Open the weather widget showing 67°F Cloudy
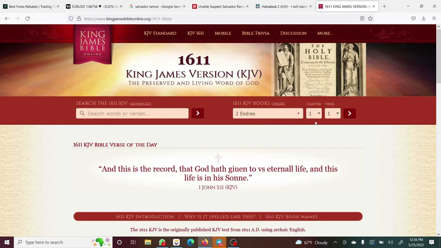Viewport: 441px width, 248px height. 311,242
